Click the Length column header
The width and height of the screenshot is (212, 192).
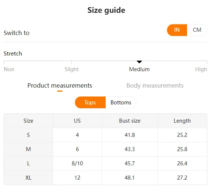[182, 121]
